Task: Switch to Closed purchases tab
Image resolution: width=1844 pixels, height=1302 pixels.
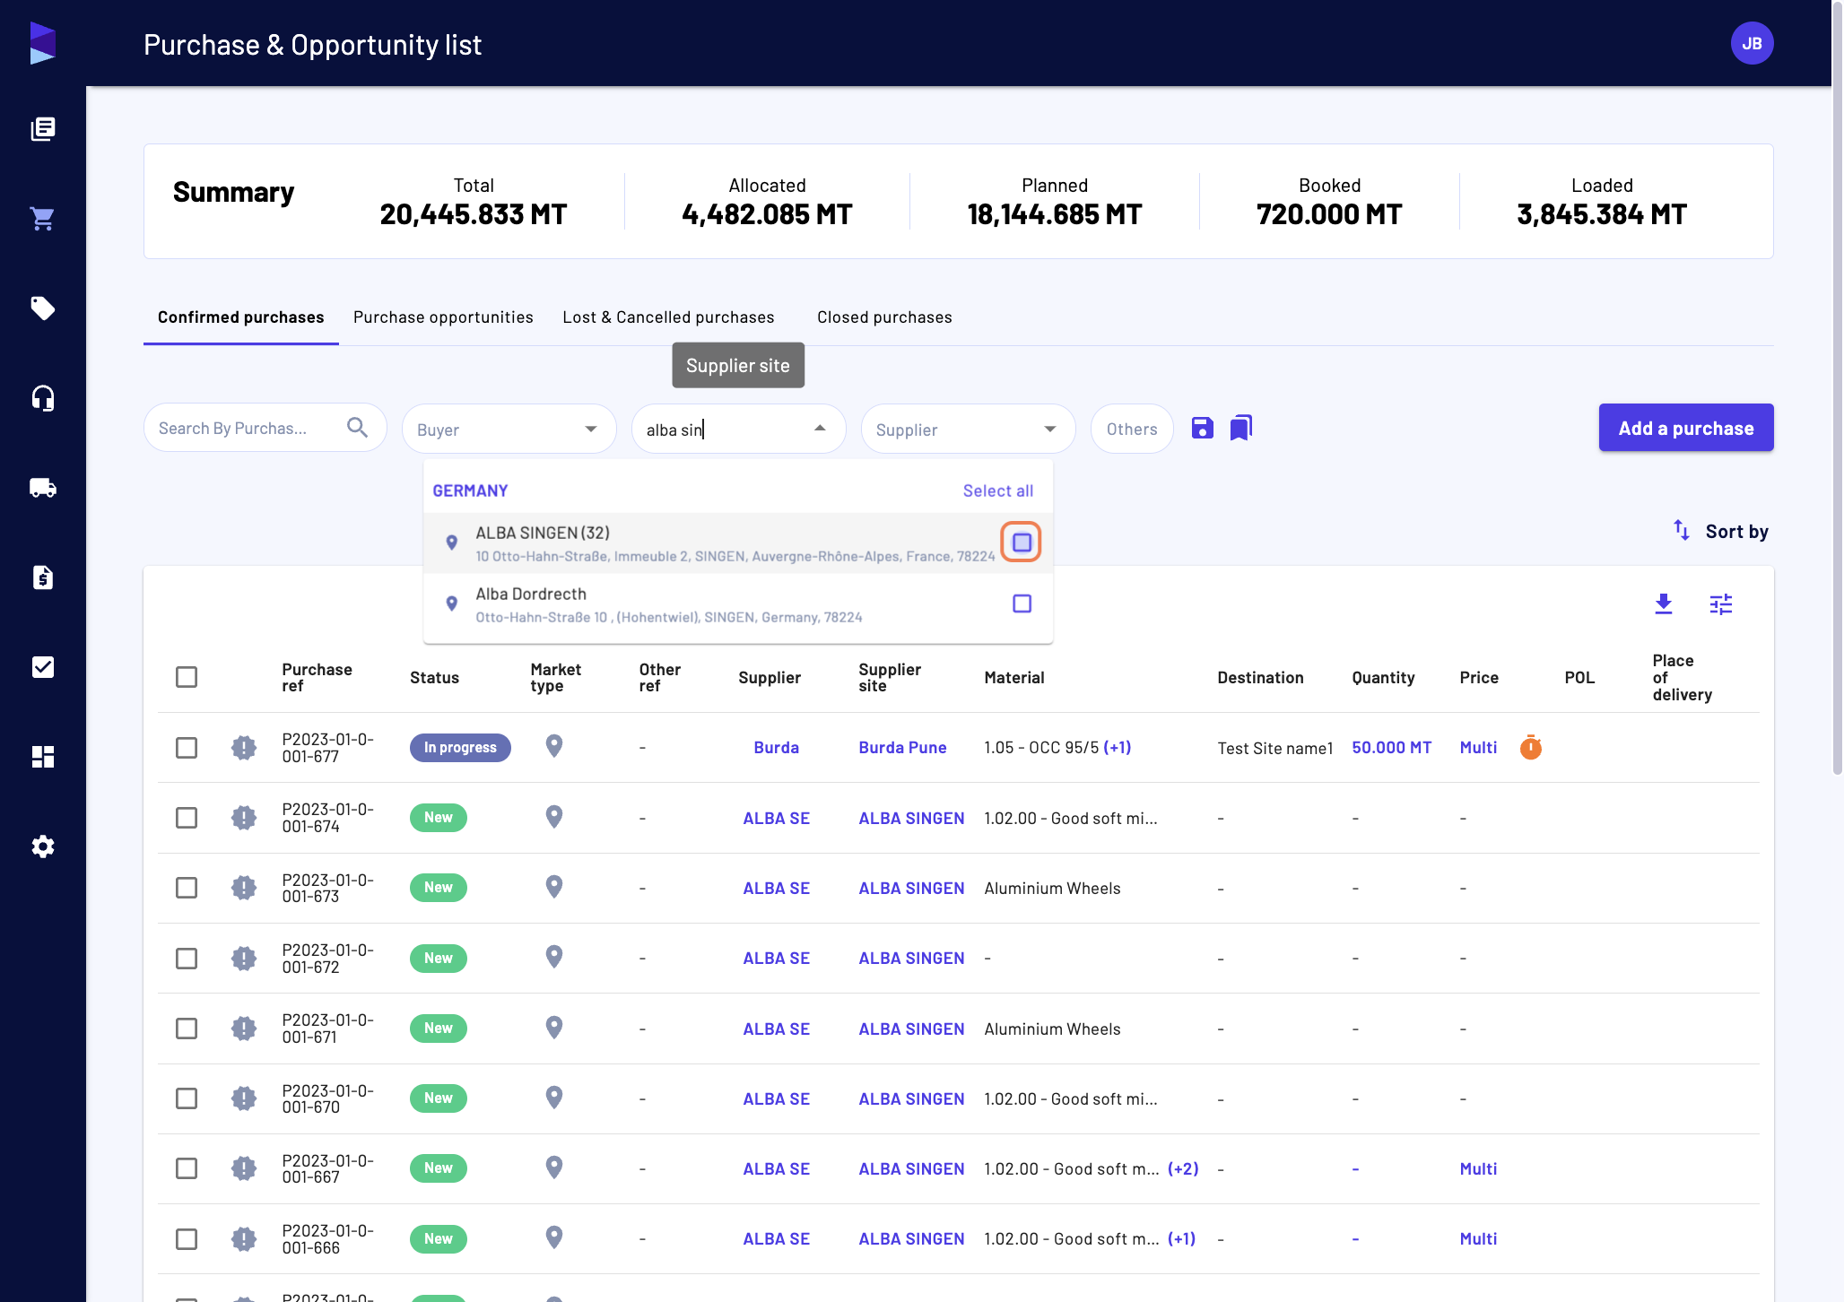Action: click(x=884, y=317)
